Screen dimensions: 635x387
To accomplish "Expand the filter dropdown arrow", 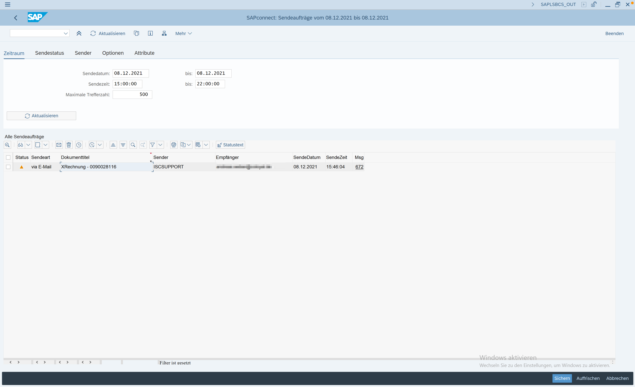I will [x=160, y=145].
